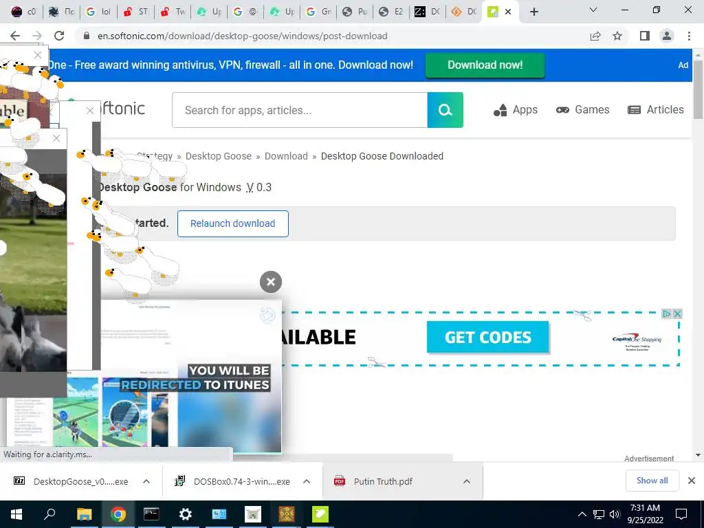Expand options for DOSBox exe download
The height and width of the screenshot is (528, 704).
coord(307,481)
